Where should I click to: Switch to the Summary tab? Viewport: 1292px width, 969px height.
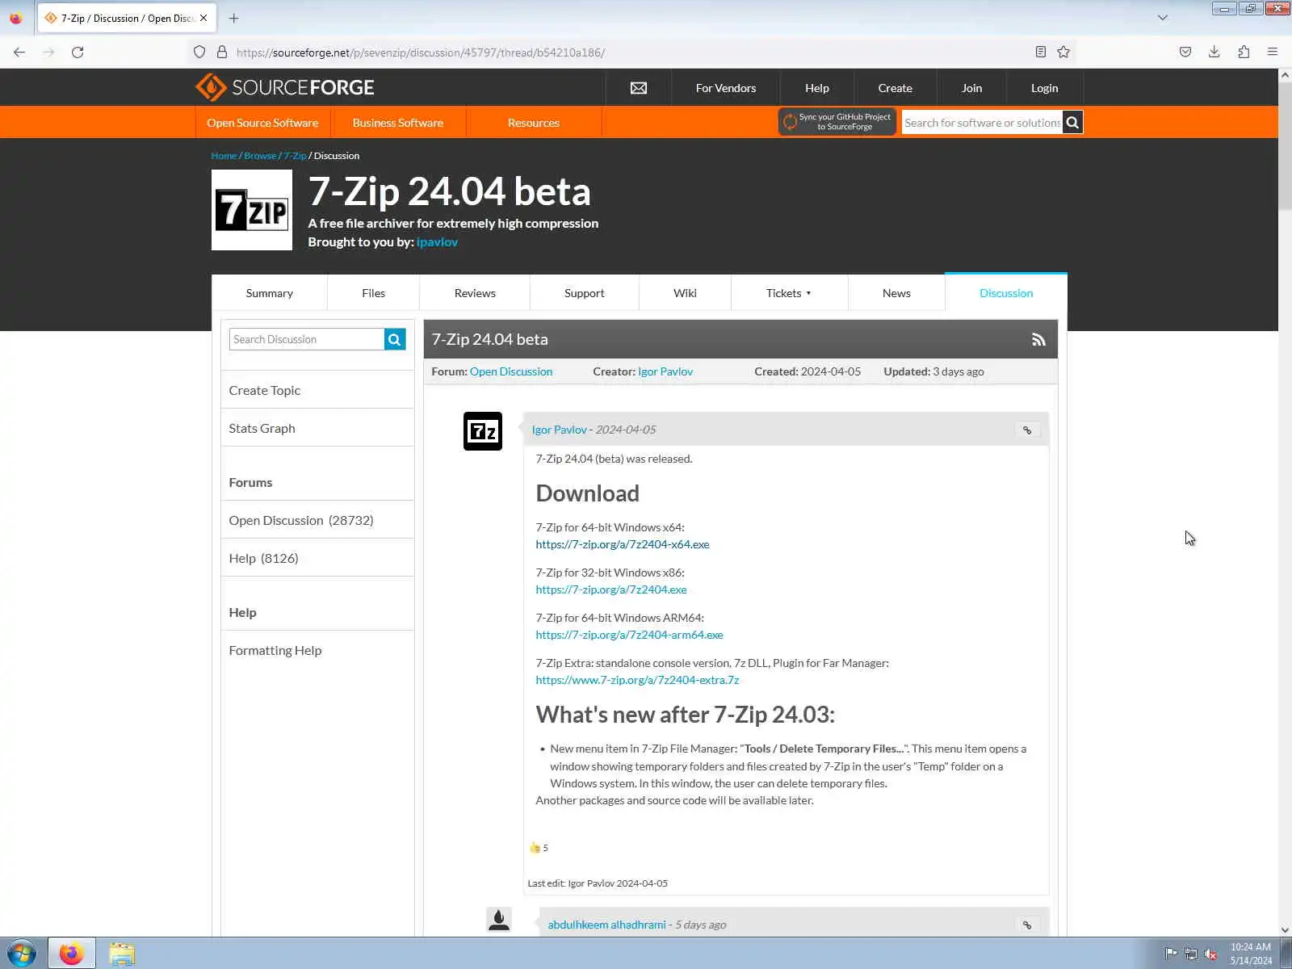270,293
